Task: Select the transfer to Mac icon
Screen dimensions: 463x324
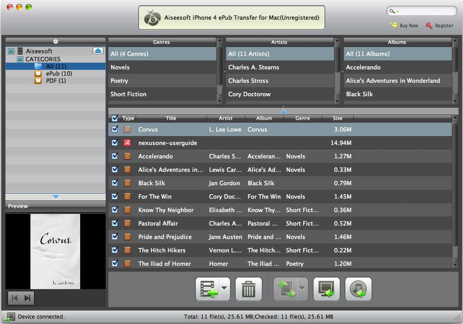Action: pyautogui.click(x=326, y=289)
